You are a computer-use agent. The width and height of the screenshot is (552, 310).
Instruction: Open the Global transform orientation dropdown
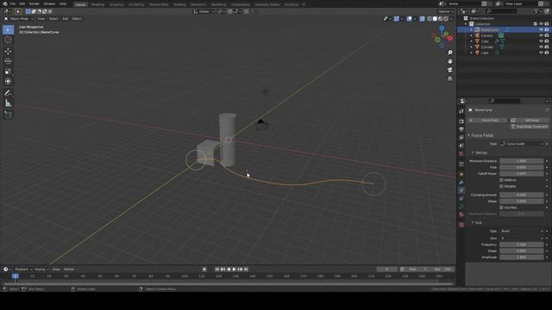point(204,11)
